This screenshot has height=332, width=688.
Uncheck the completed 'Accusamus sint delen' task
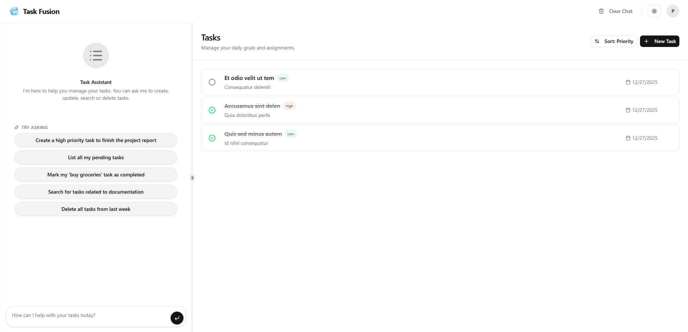coord(212,110)
